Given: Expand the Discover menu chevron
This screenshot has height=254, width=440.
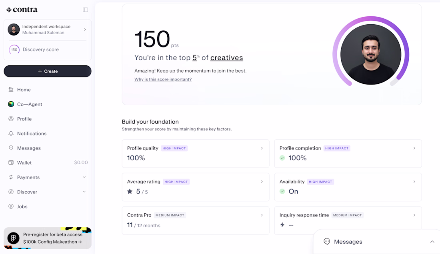Looking at the screenshot, I should point(84,192).
